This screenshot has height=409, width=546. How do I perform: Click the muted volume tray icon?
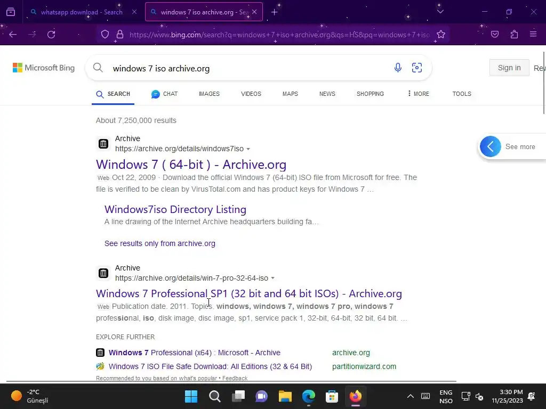point(479,396)
